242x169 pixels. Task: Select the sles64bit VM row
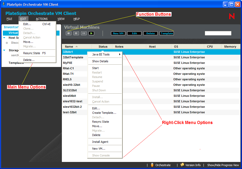click(151, 96)
